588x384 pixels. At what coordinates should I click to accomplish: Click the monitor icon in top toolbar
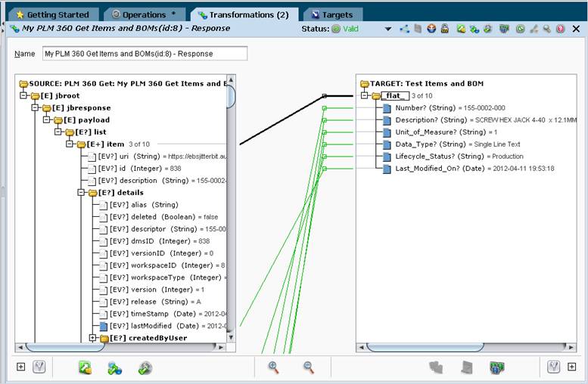point(504,29)
